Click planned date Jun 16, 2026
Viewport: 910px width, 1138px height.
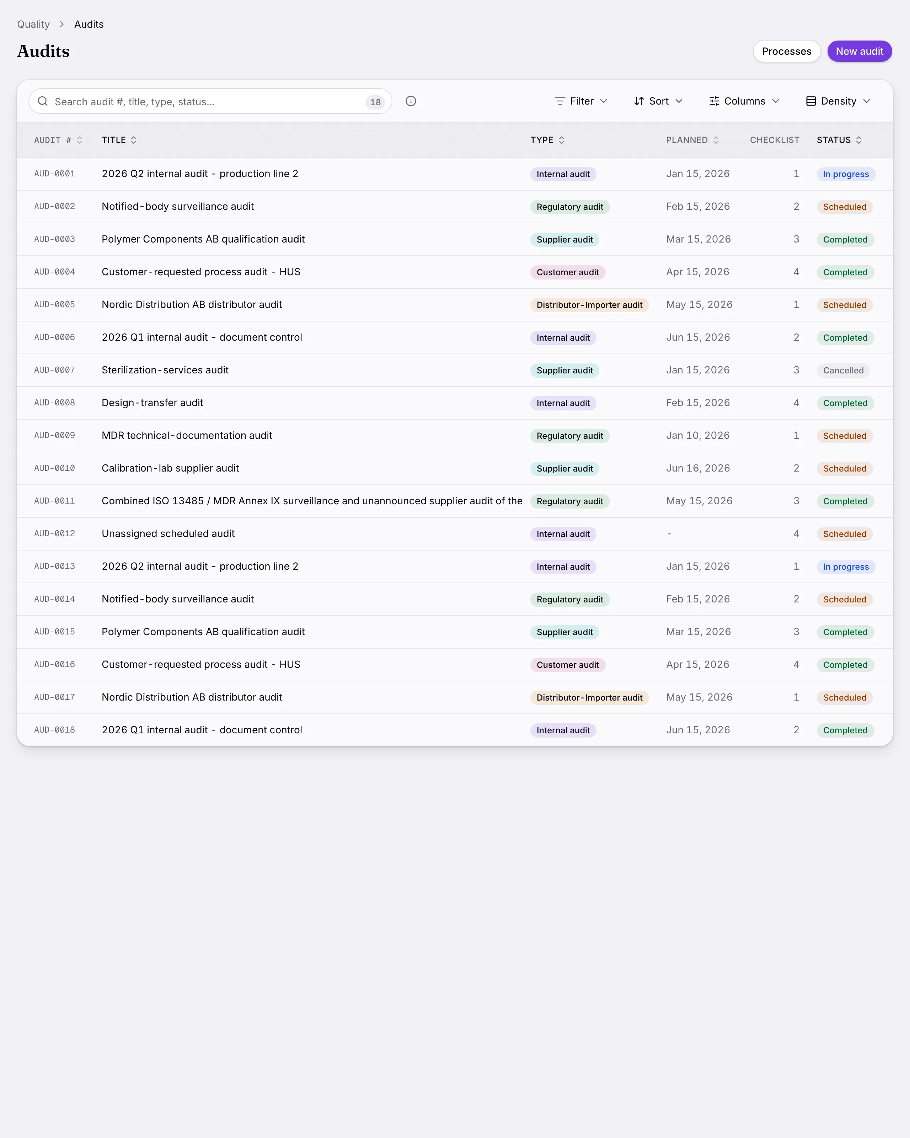pos(698,468)
